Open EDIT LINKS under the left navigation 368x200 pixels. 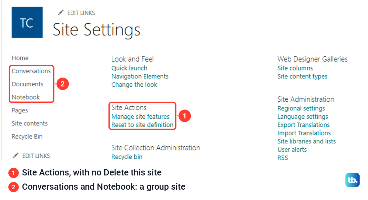(x=36, y=156)
